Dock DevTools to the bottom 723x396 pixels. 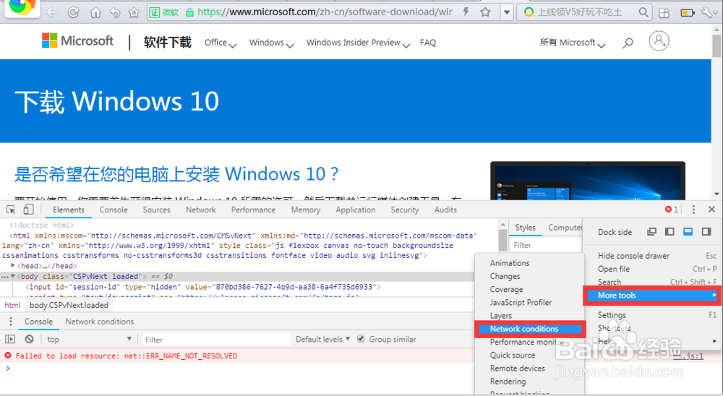[688, 231]
